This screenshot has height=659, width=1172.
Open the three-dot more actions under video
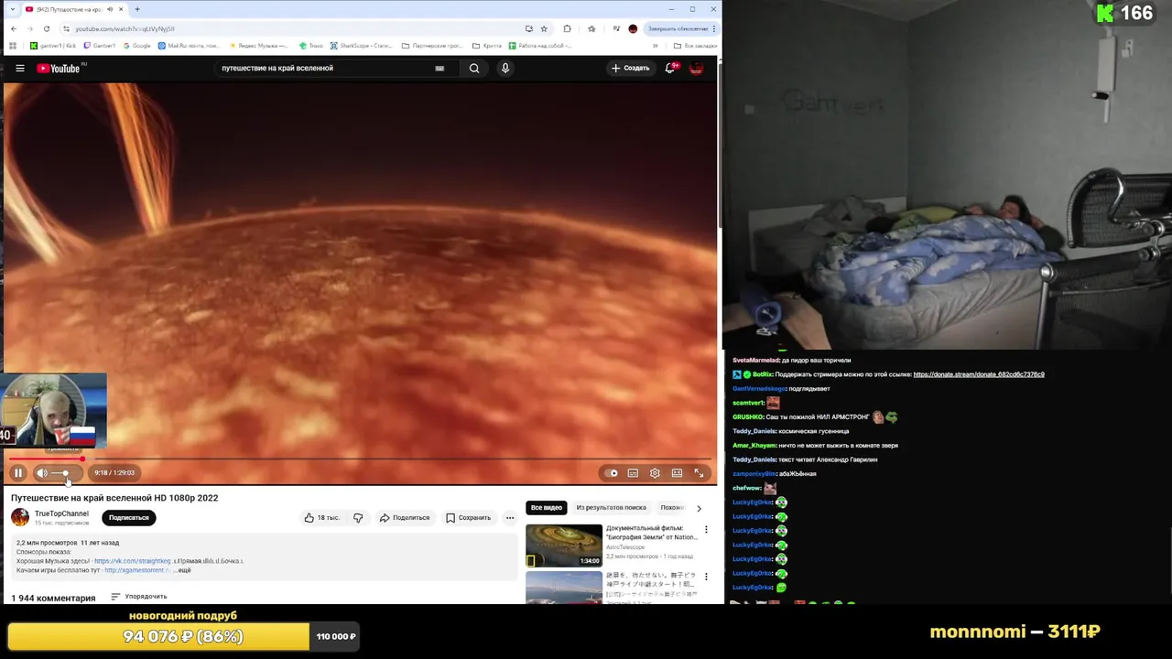coord(510,517)
